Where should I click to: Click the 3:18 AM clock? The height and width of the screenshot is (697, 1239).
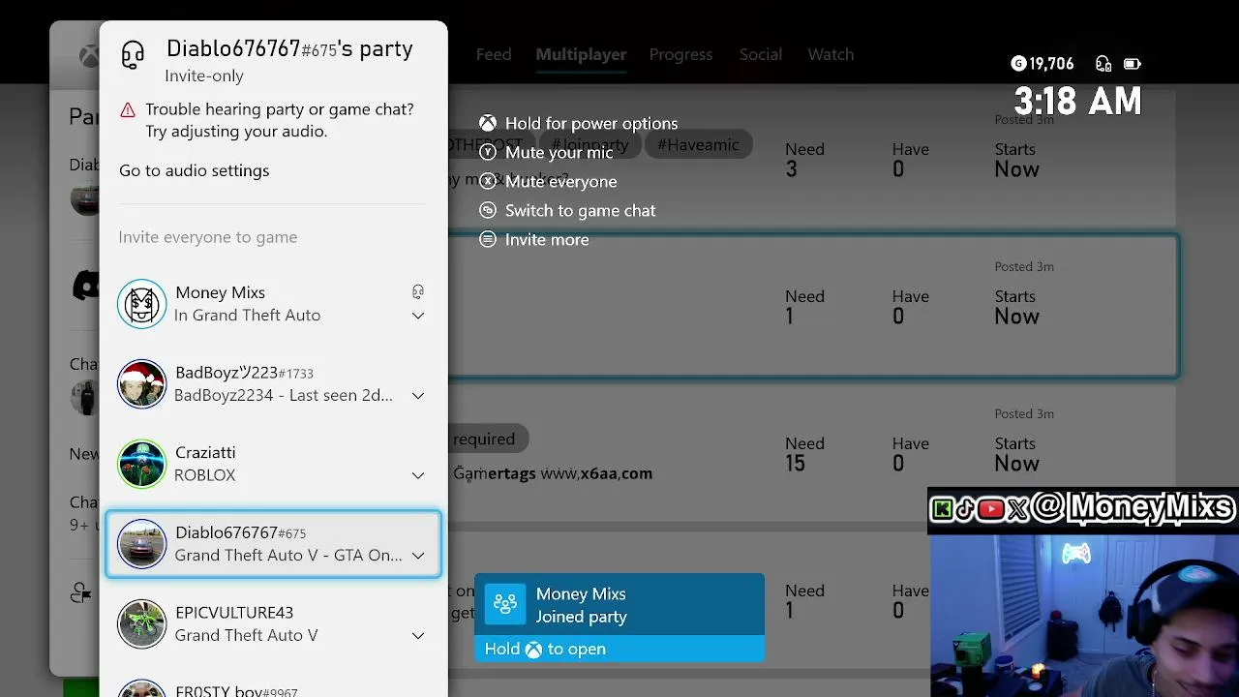[x=1077, y=102]
